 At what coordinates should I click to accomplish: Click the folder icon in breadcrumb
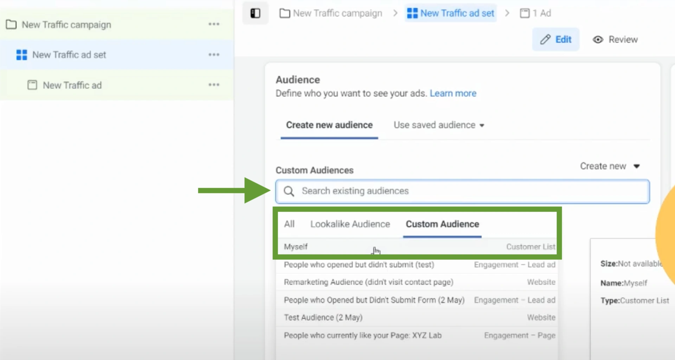(285, 13)
